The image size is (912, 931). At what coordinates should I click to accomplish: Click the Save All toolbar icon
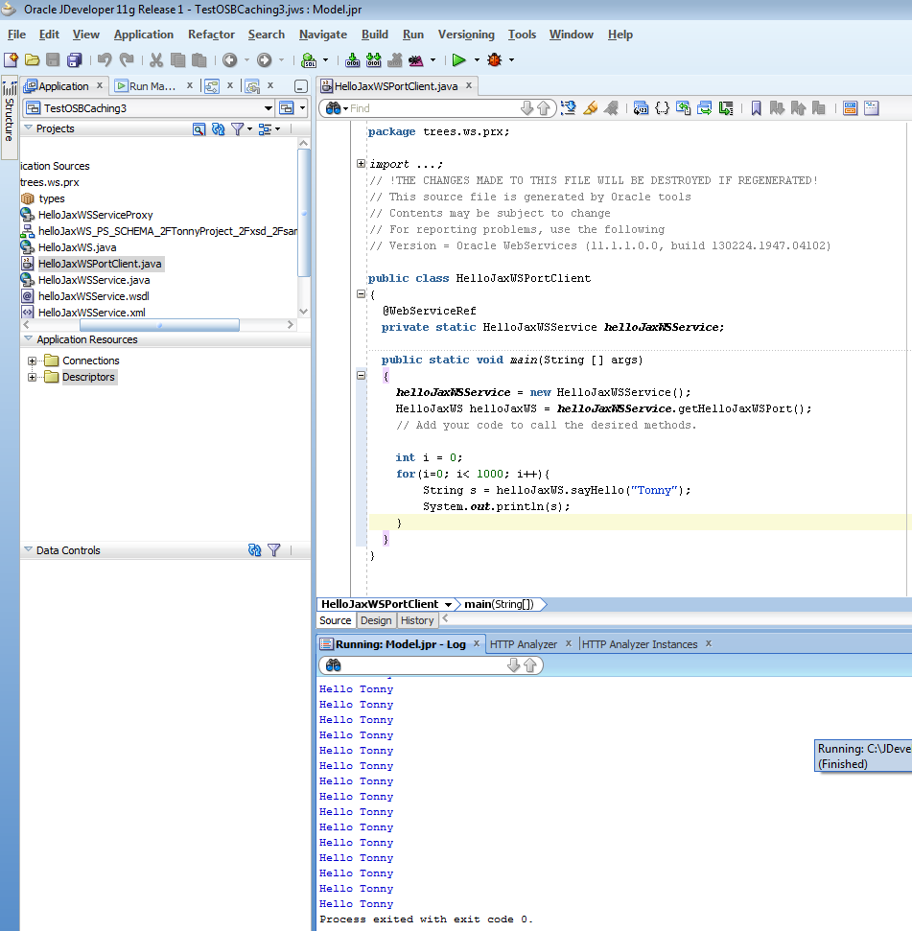[74, 59]
